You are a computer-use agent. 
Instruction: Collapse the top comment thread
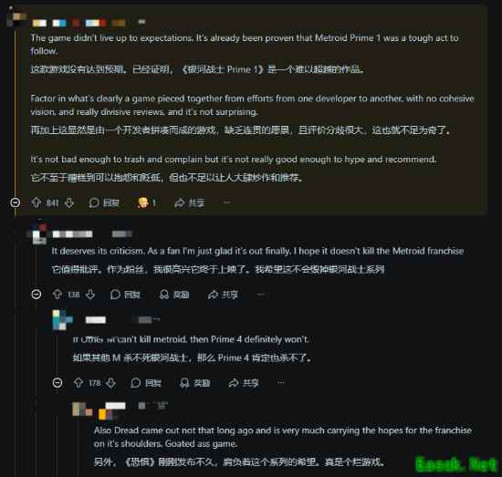pyautogui.click(x=15, y=202)
